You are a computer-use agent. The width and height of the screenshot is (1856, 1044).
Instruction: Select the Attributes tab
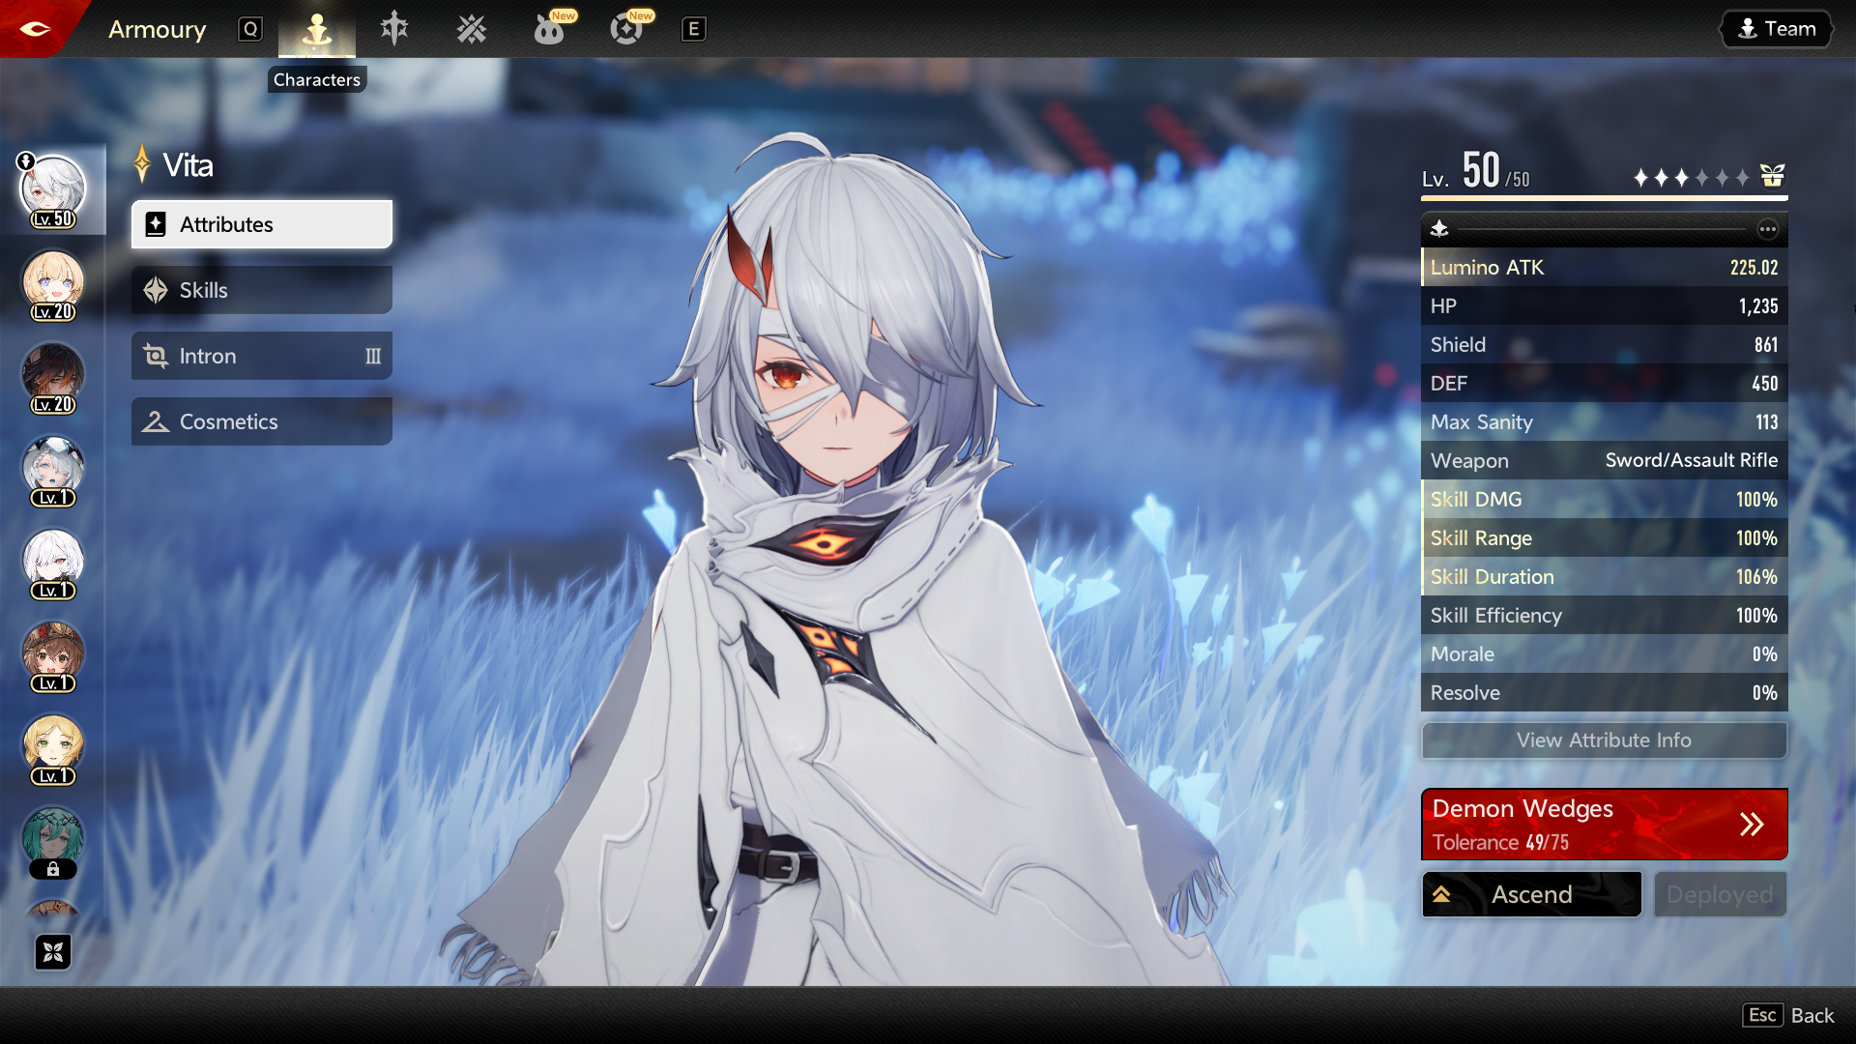(262, 224)
